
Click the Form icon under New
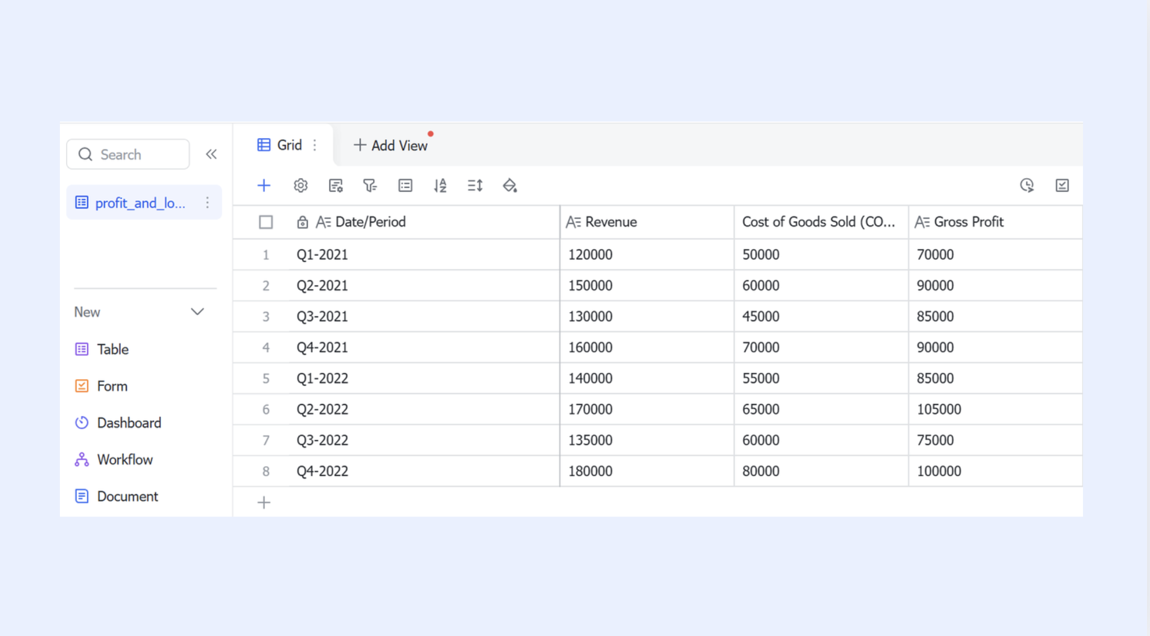[x=82, y=386]
